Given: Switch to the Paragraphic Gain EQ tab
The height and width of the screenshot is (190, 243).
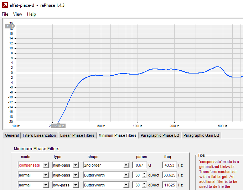Looking at the screenshot, I should (x=201, y=135).
